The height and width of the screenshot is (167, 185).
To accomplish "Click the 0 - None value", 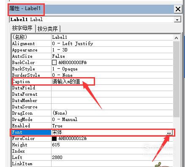I will click(62, 75).
